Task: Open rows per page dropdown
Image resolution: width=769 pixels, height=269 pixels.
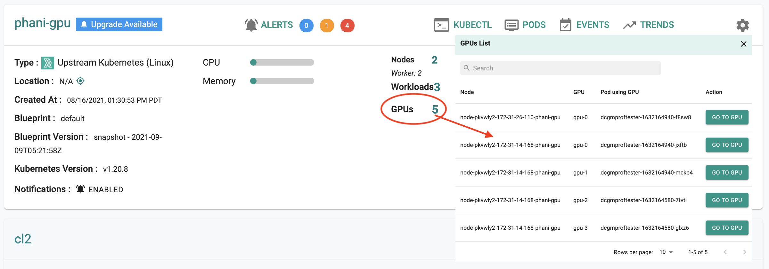Action: pyautogui.click(x=666, y=252)
